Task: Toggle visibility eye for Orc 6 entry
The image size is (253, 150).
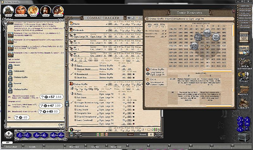Action: [x=75, y=53]
